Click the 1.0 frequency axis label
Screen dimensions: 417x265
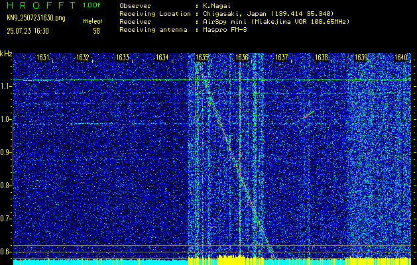point(5,119)
